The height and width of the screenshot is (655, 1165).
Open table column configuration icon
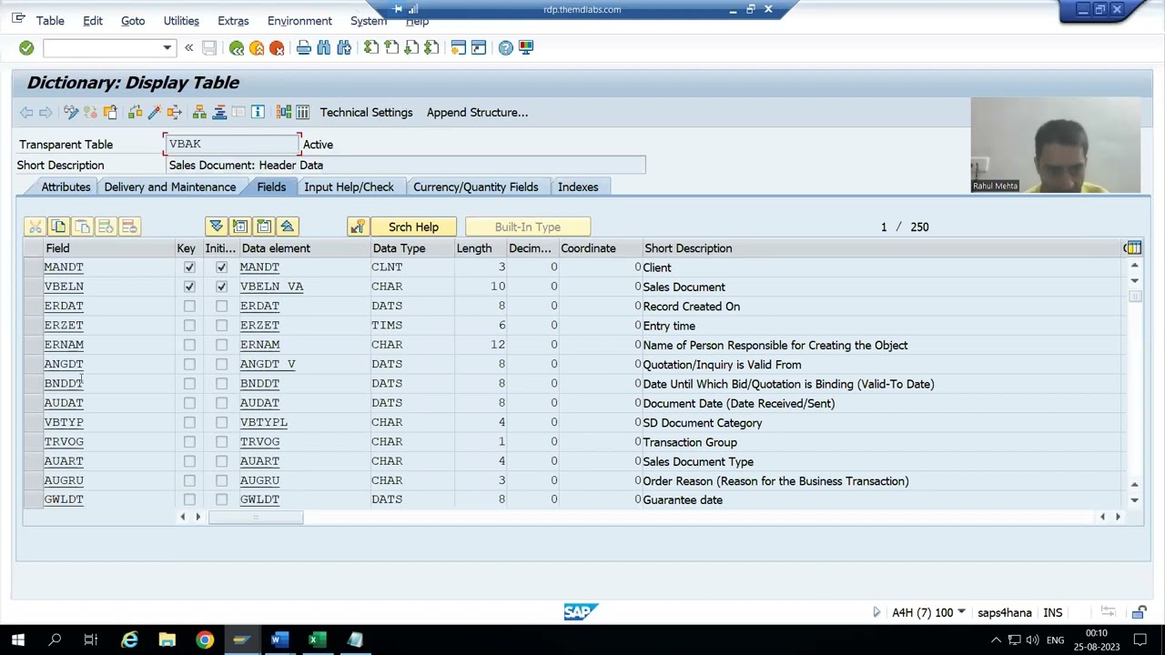point(1132,247)
